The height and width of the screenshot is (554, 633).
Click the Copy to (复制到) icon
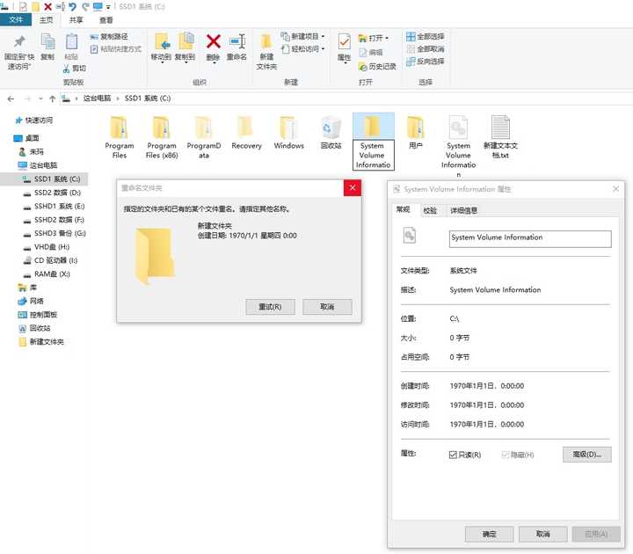pyautogui.click(x=186, y=42)
